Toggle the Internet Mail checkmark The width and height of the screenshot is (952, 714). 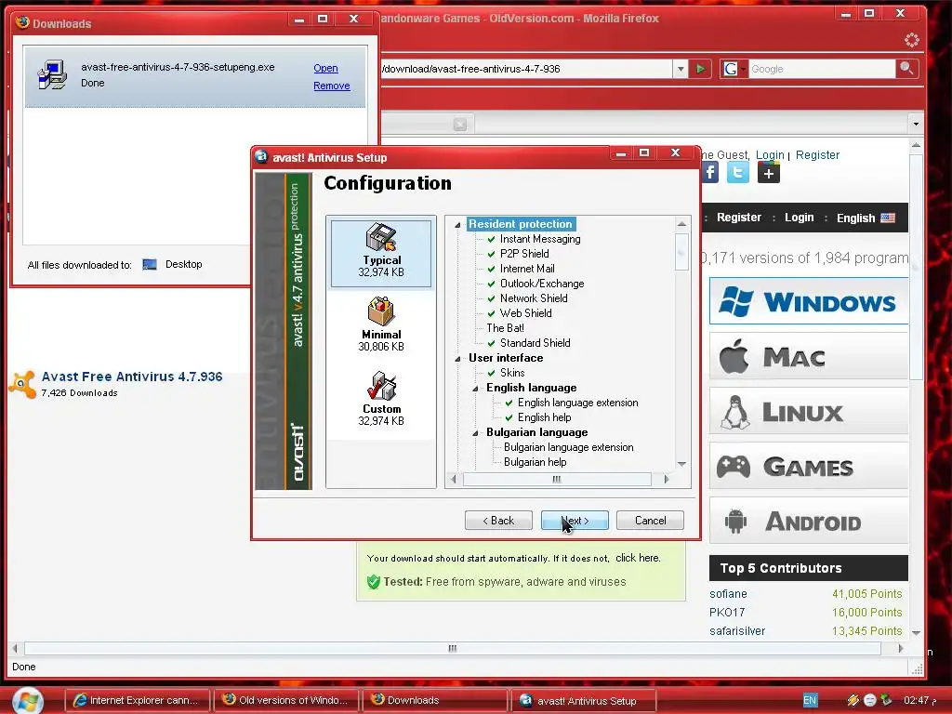click(491, 269)
